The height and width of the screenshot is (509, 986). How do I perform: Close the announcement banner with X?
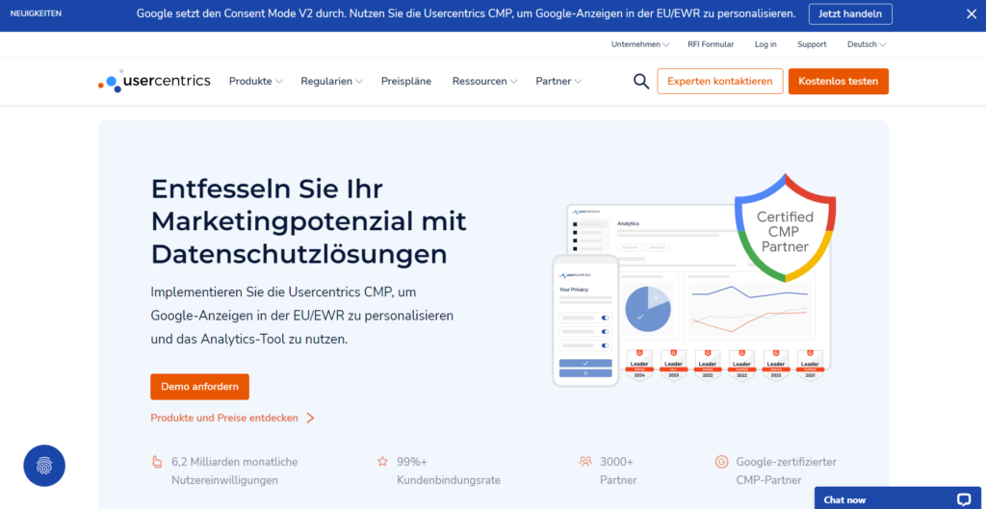point(971,13)
